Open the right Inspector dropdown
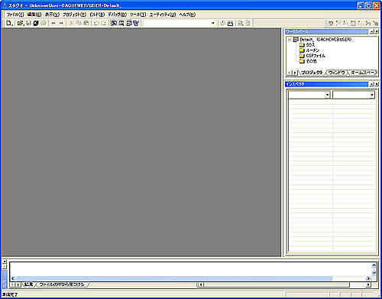Image resolution: width=382 pixels, height=299 pixels. click(372, 95)
